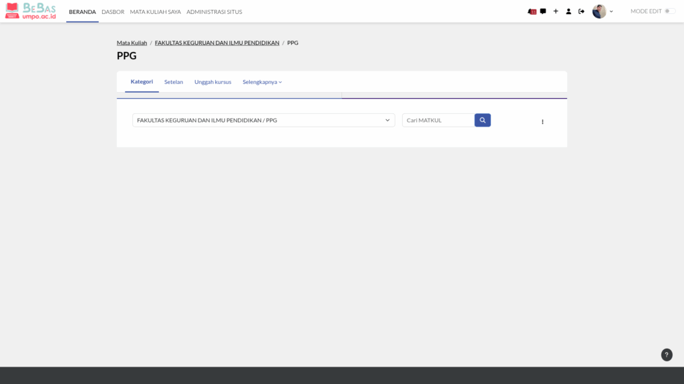
Task: Switch to the Setelan tab
Action: (x=174, y=82)
